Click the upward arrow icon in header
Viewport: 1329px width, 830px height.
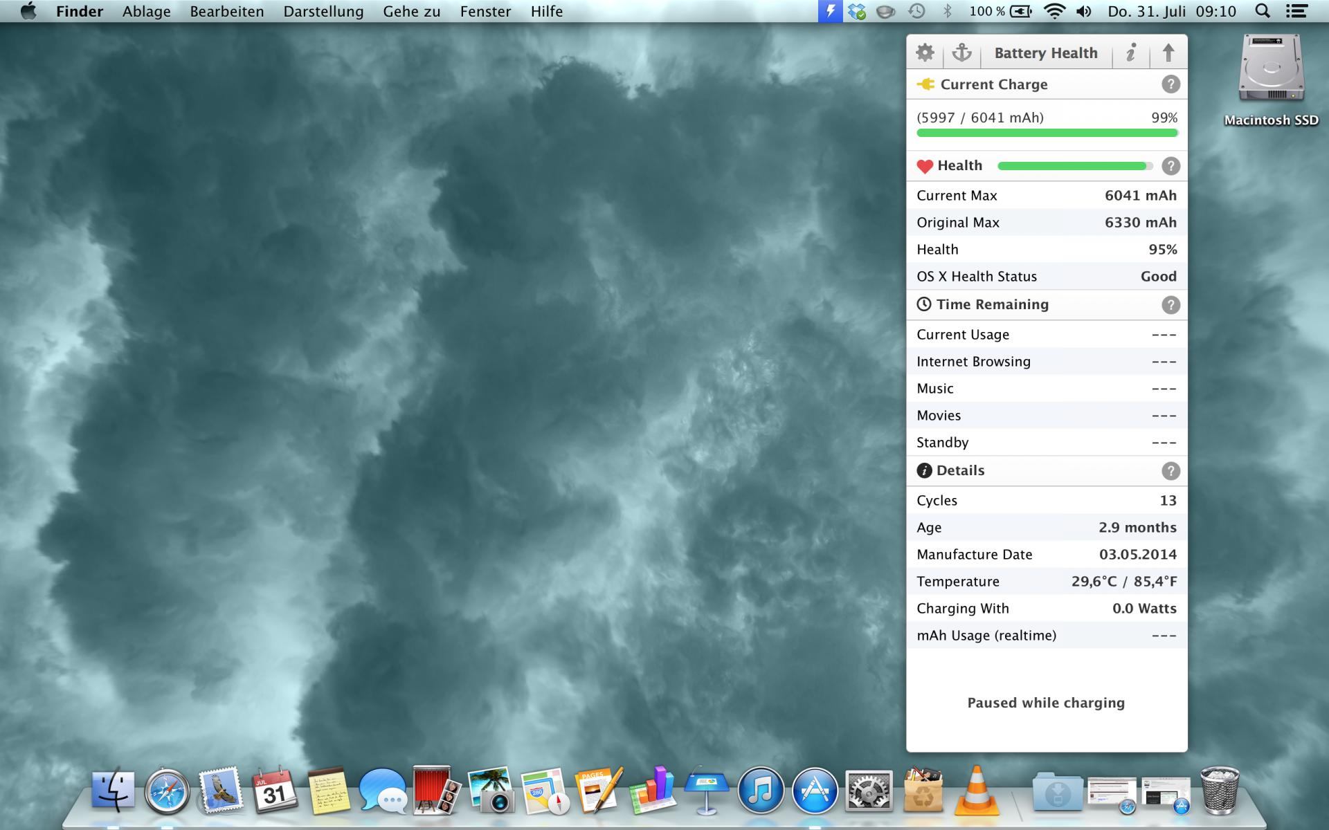tap(1168, 53)
